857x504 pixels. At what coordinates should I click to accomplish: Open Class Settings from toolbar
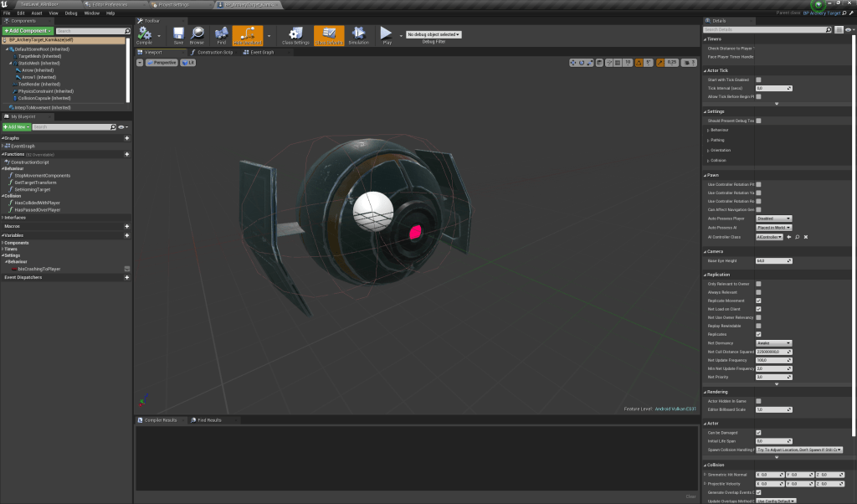pyautogui.click(x=295, y=33)
